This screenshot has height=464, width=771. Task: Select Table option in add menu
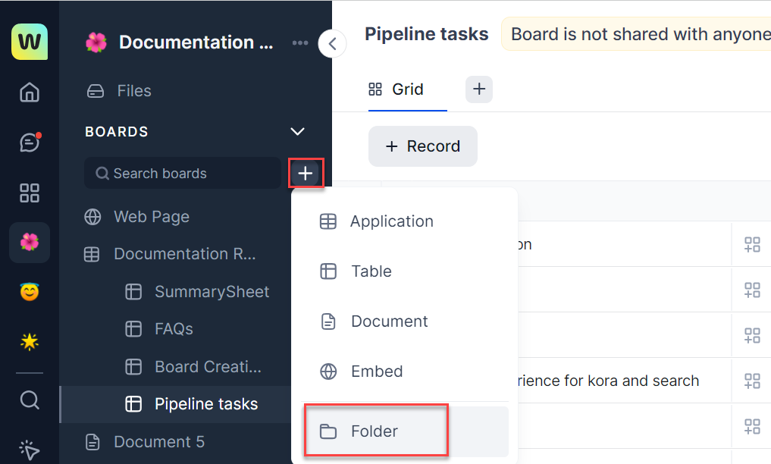(x=371, y=271)
